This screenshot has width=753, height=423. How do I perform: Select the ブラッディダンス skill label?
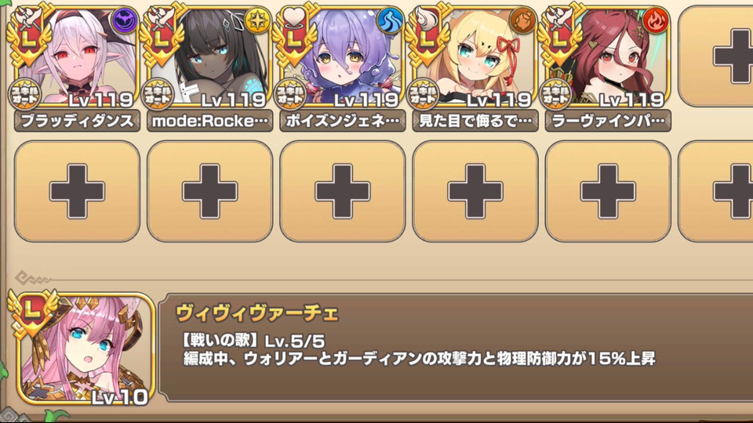[77, 121]
